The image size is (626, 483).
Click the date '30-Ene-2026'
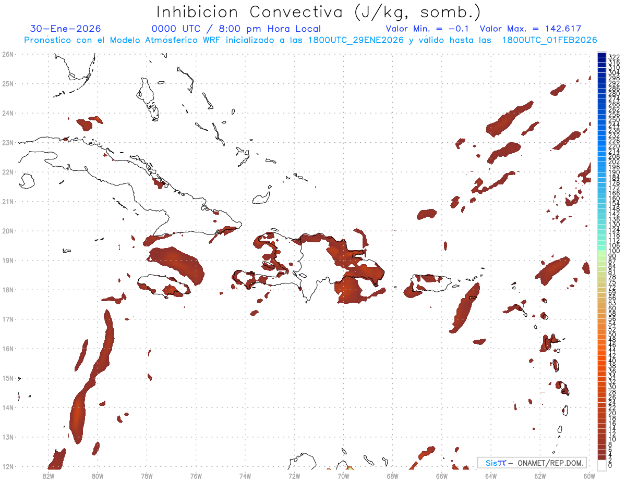click(66, 29)
